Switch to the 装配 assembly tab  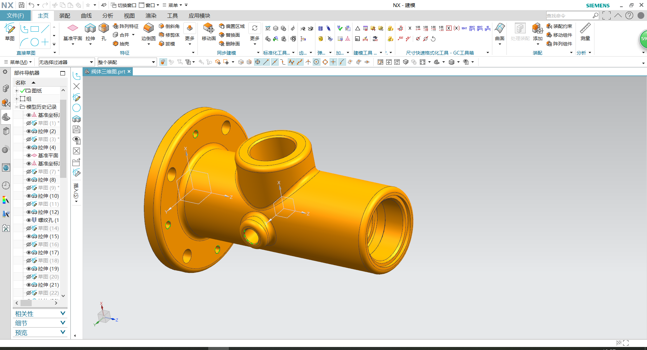[65, 16]
